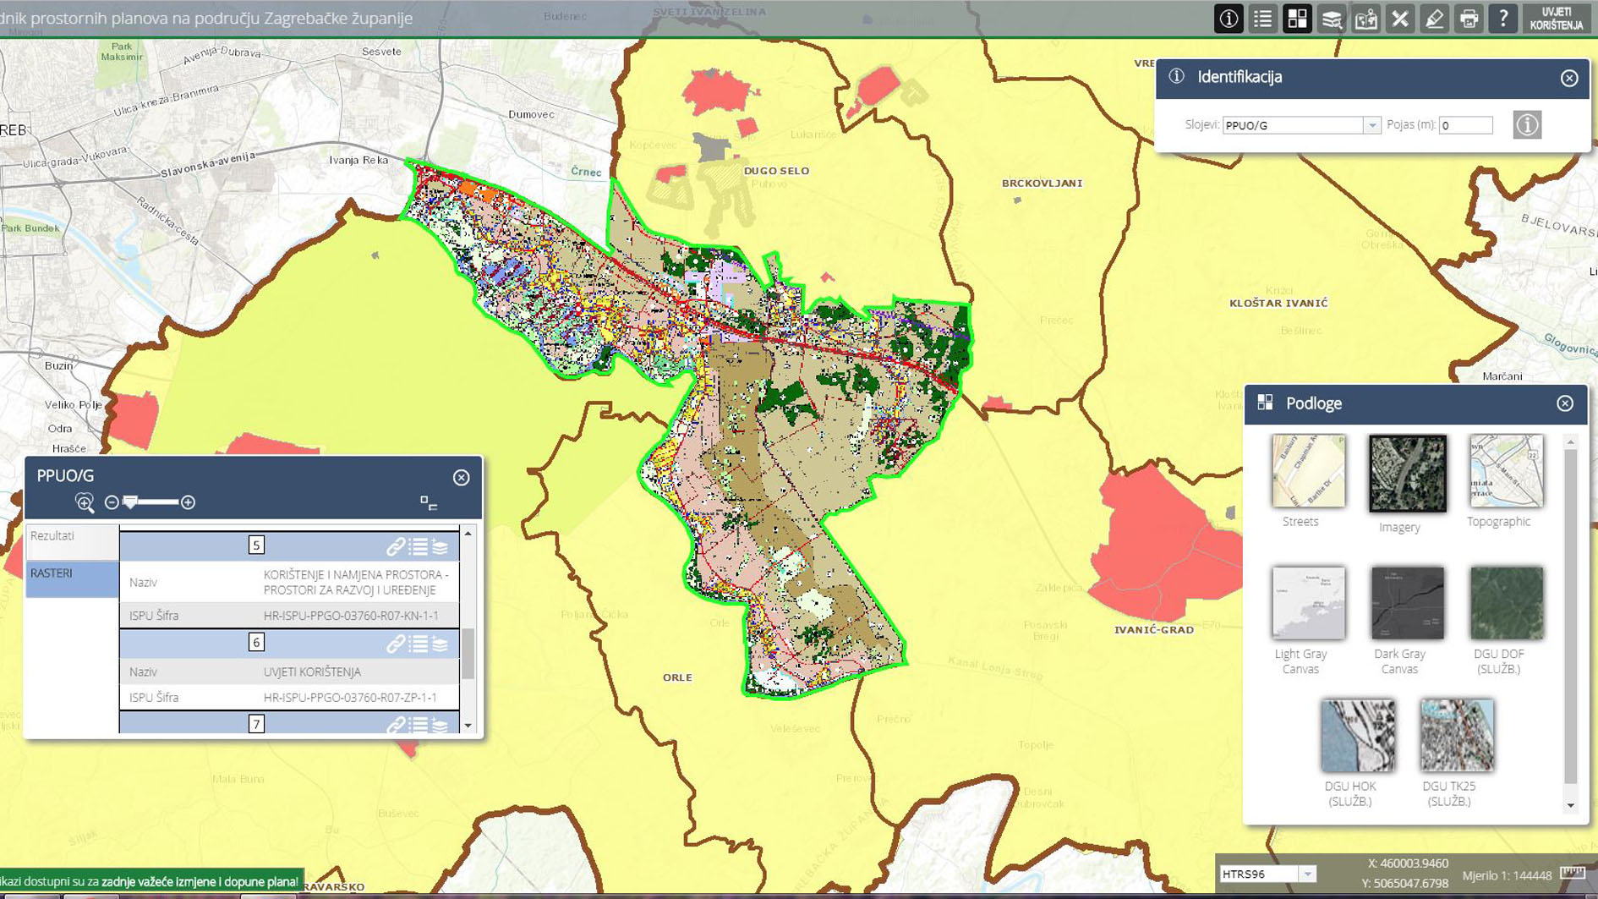Click the BRCKOVLJANI label on the map
Viewport: 1598px width, 899px height.
coord(1042,183)
